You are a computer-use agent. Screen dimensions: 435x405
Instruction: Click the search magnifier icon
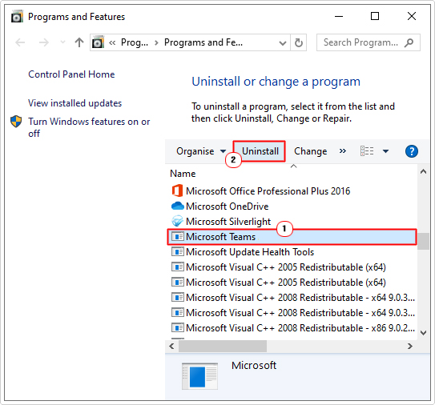409,42
